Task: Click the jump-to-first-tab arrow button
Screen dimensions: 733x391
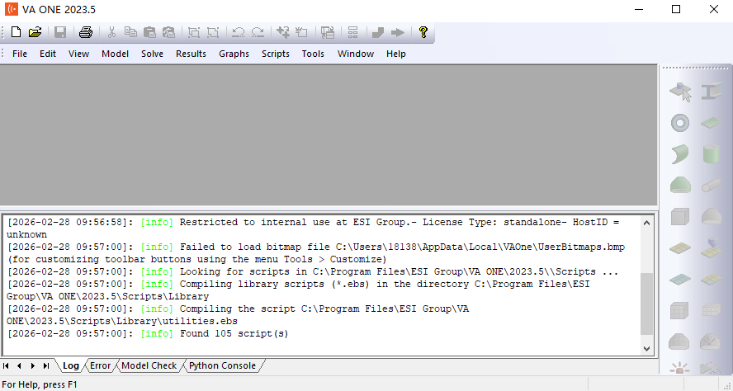Action: tap(6, 365)
